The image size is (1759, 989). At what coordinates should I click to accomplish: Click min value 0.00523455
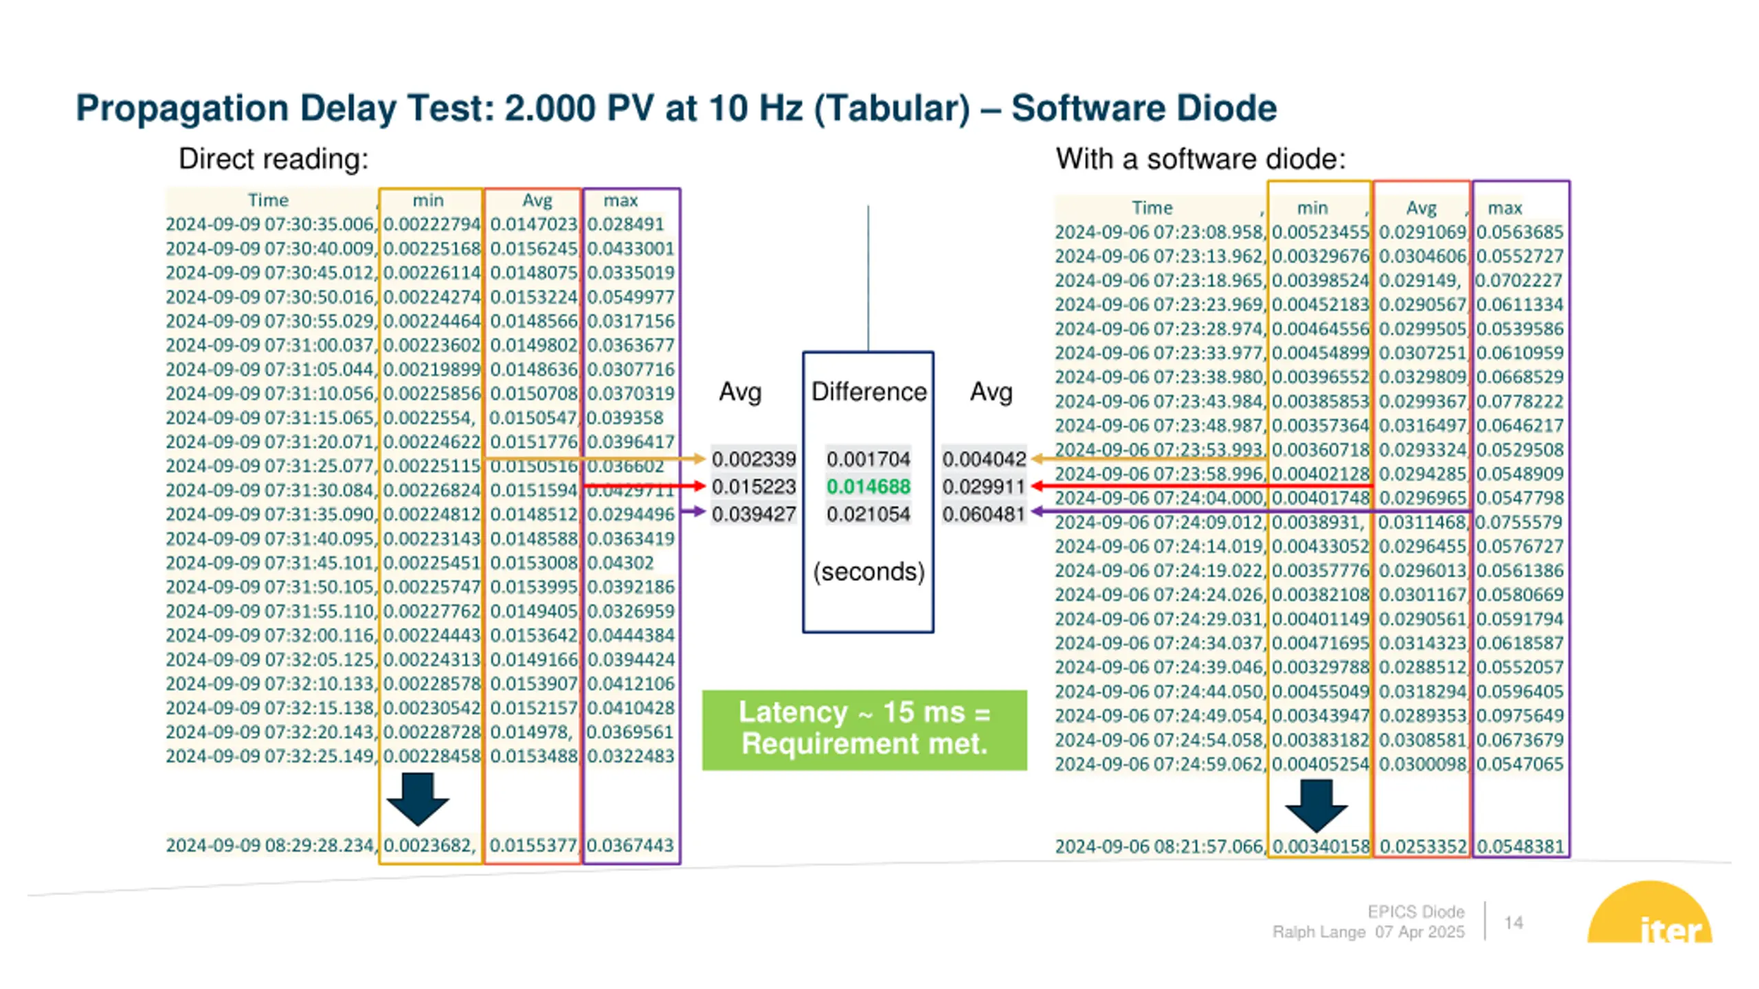(x=1321, y=231)
